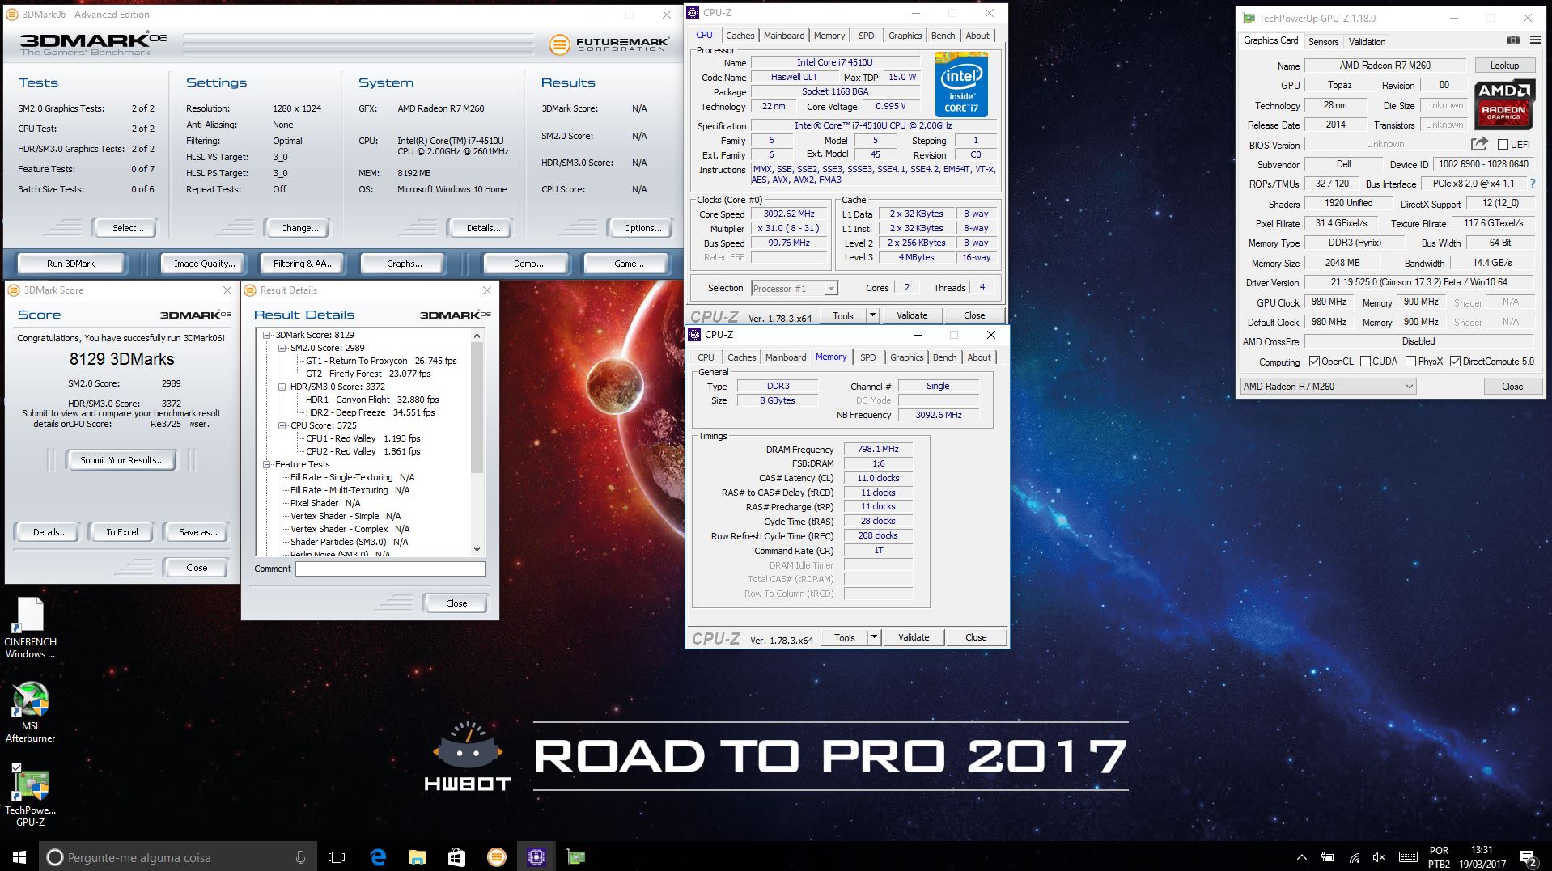Click To Excel button

pos(122,532)
